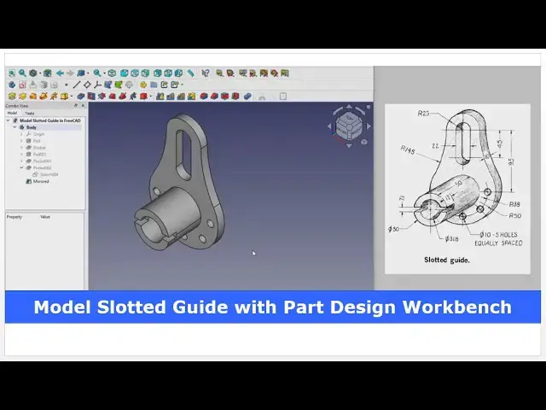The height and width of the screenshot is (410, 546).
Task: Click the yellow Revolution tool icon
Action: [22, 97]
